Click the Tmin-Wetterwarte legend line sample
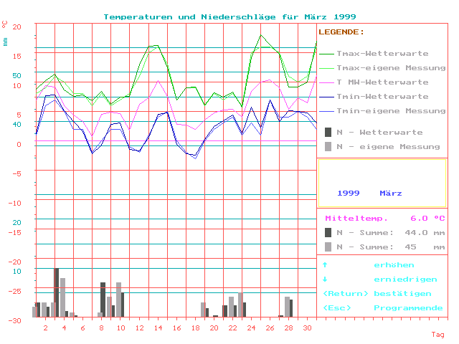The width and height of the screenshot is (459, 344). click(x=326, y=97)
